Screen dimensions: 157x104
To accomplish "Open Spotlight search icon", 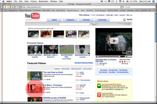I will click(x=154, y=1).
